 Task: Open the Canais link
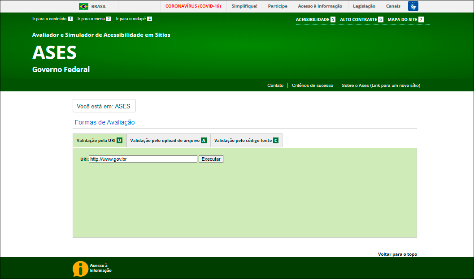click(393, 6)
